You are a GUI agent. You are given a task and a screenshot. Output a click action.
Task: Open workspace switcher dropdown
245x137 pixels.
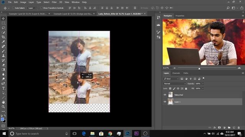tap(234, 8)
